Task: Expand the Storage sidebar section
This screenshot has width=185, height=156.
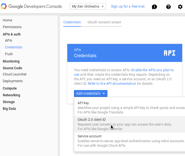Action: point(9,102)
